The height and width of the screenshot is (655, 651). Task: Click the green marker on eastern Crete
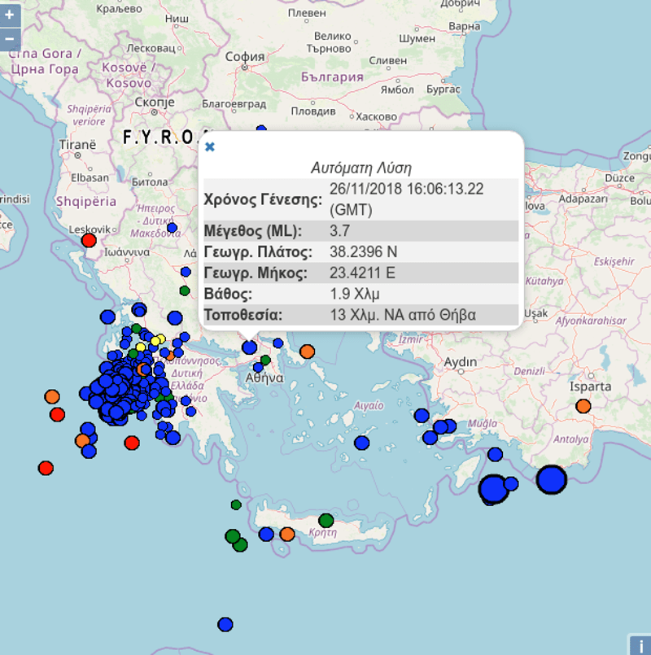click(325, 520)
